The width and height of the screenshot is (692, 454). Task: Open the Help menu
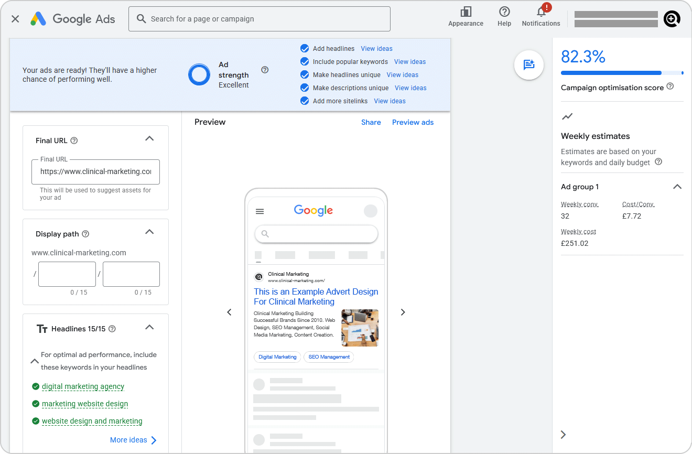(504, 13)
